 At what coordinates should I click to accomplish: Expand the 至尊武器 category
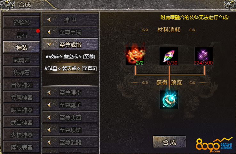[x=70, y=142]
